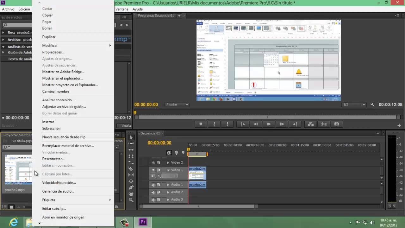Hide the Video 2 track eye toggle
This screenshot has height=228, width=405.
point(153,162)
